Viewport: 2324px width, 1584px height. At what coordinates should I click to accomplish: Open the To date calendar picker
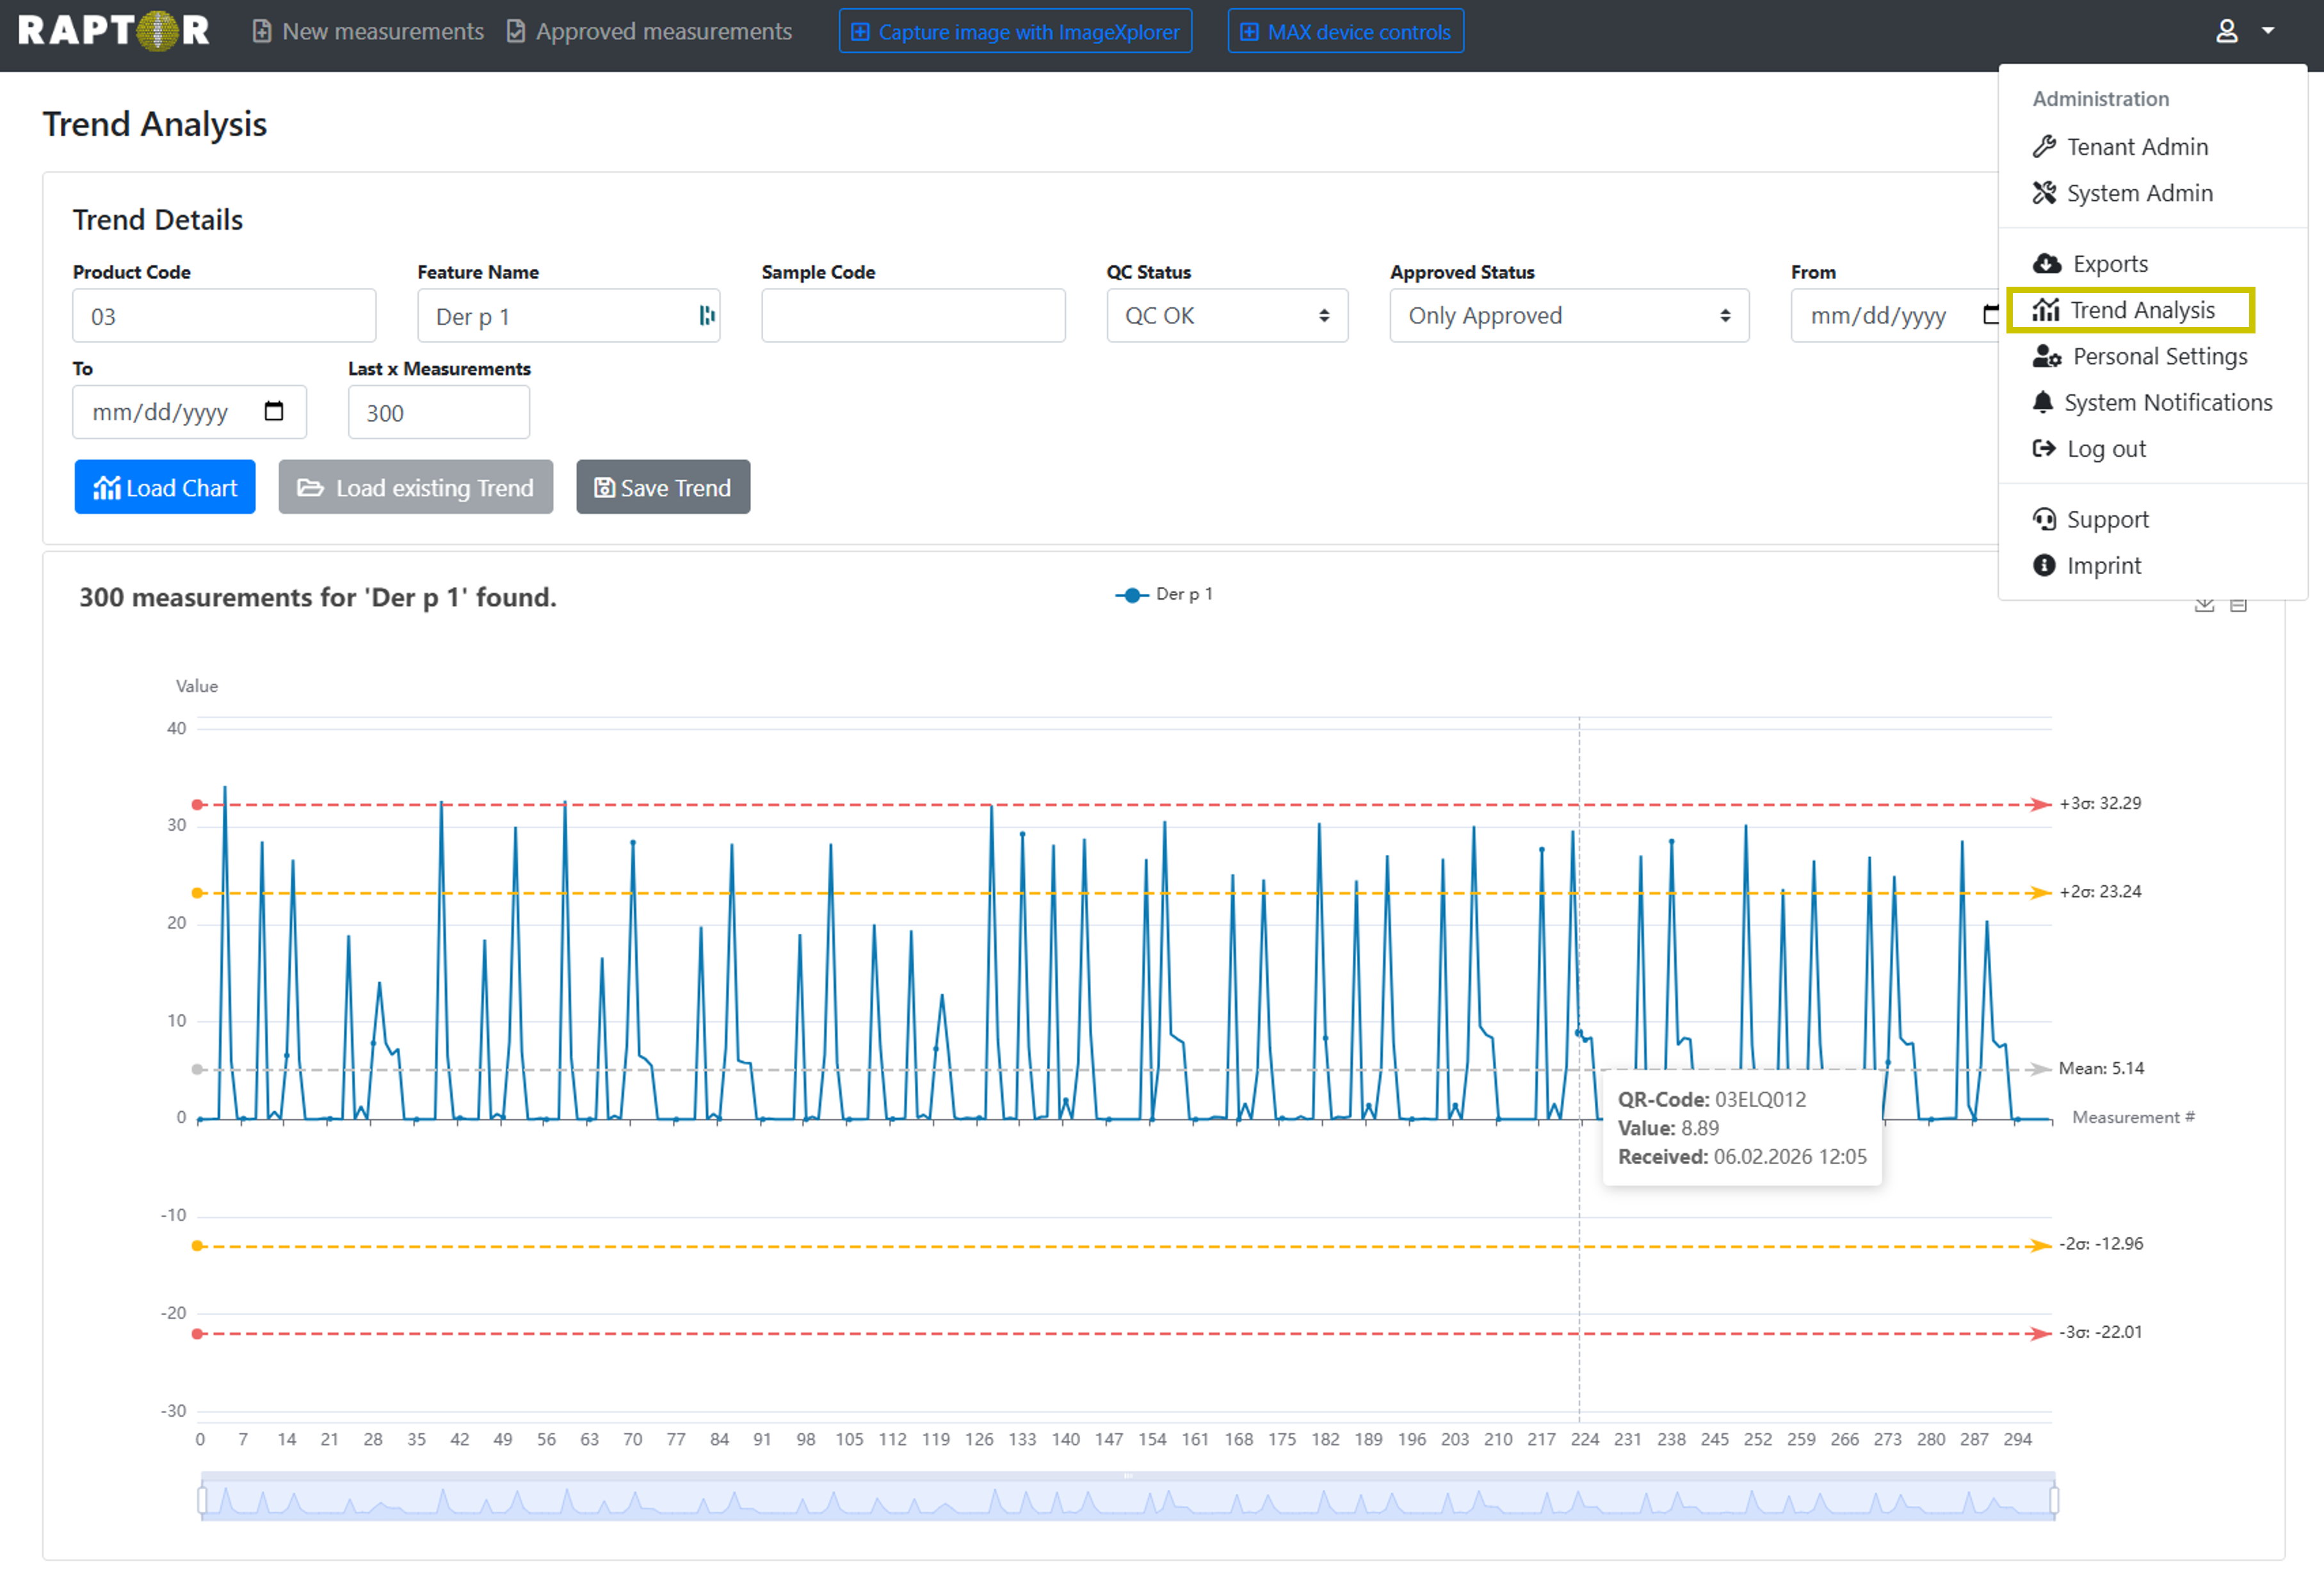[273, 411]
